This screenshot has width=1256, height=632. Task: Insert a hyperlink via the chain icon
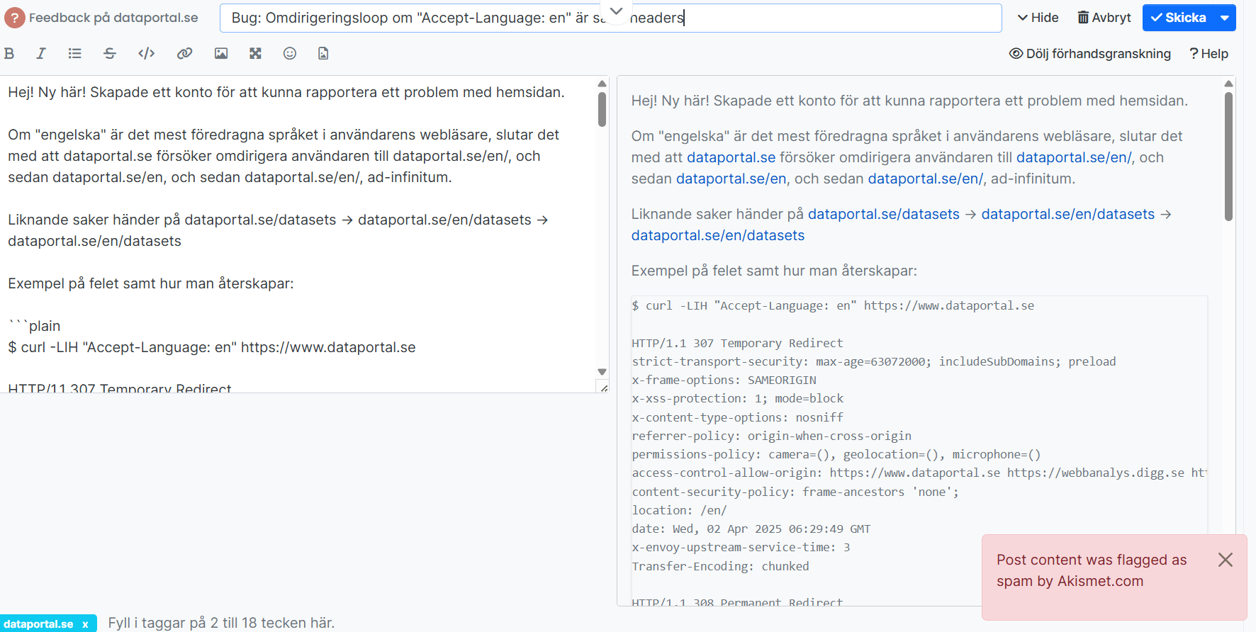coord(184,53)
